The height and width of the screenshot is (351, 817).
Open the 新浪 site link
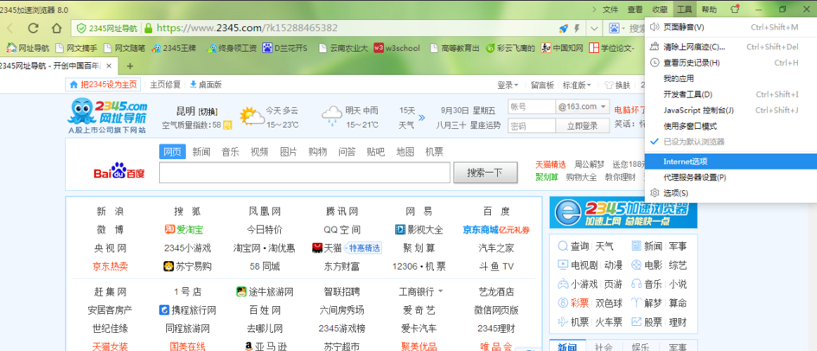click(110, 211)
